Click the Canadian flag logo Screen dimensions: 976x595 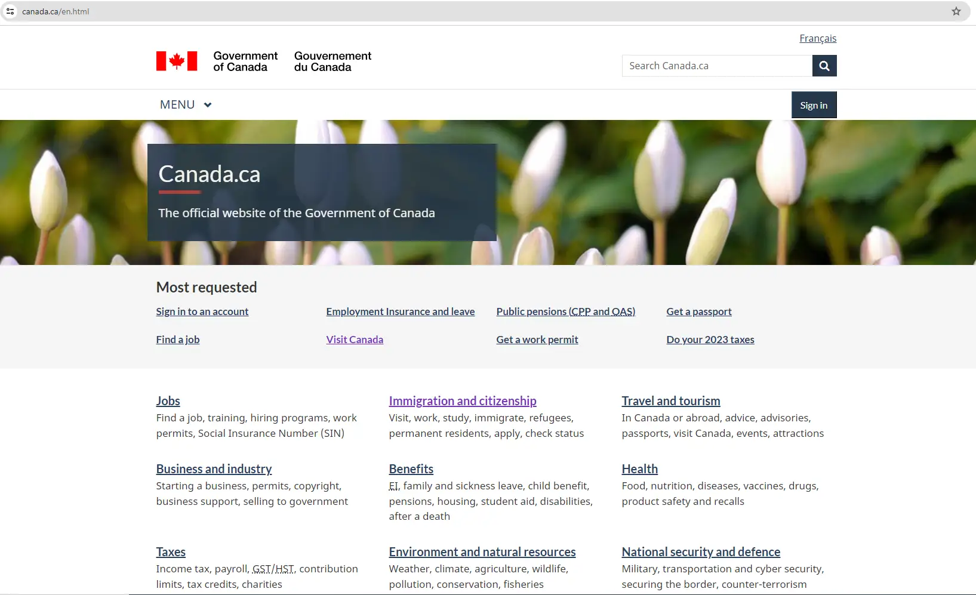177,61
